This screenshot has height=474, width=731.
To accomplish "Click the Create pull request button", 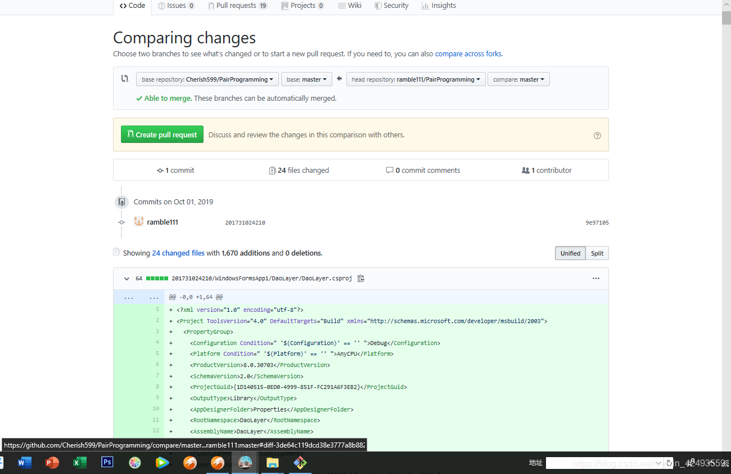I will tap(162, 135).
